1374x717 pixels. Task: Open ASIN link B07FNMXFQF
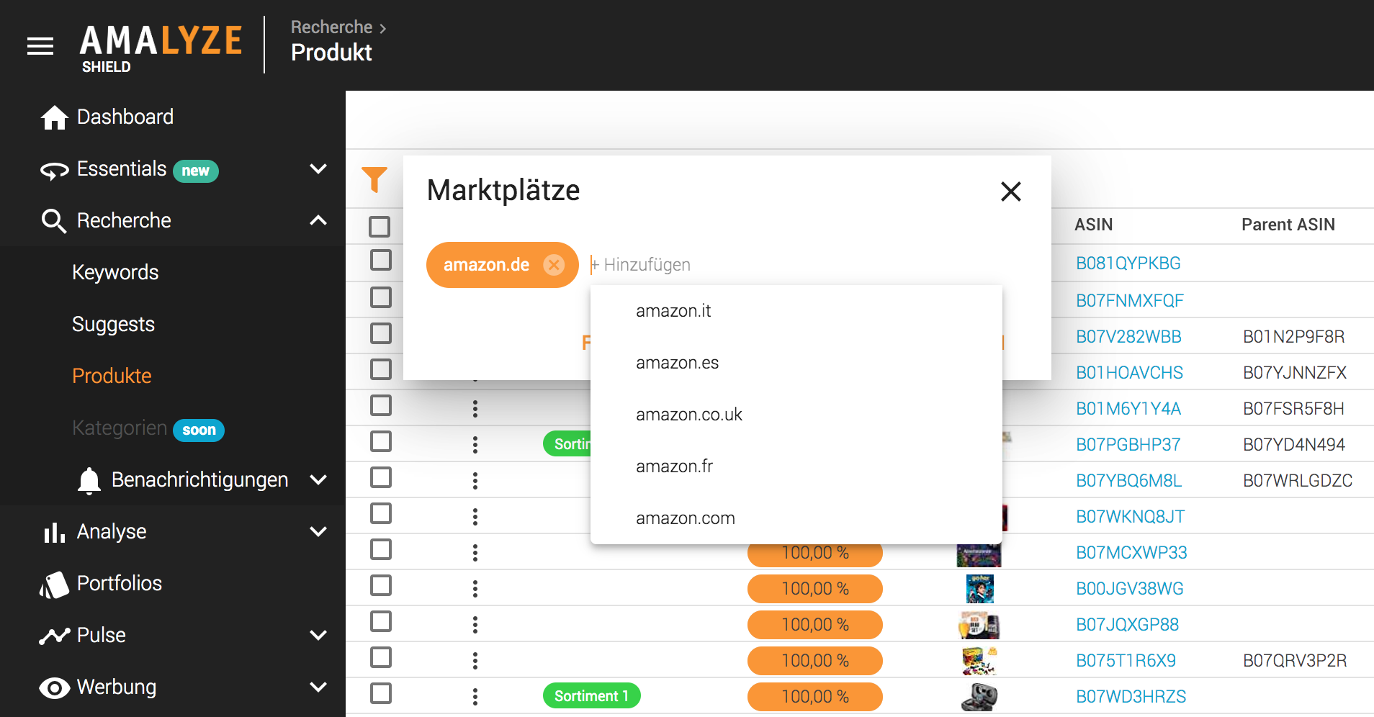[1130, 301]
